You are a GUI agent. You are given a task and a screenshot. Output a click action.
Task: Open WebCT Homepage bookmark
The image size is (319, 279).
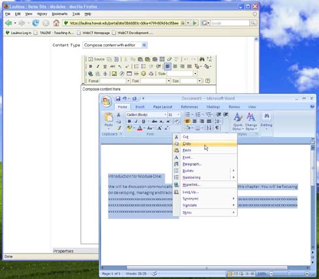[x=93, y=33]
